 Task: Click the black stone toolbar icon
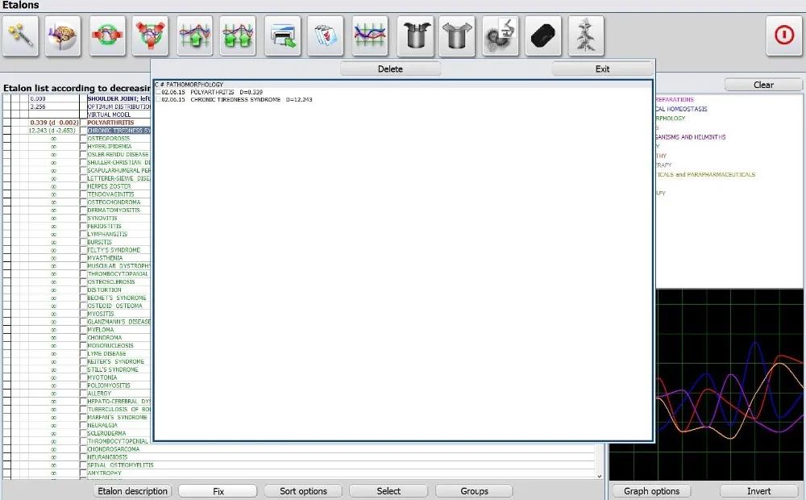pos(543,35)
